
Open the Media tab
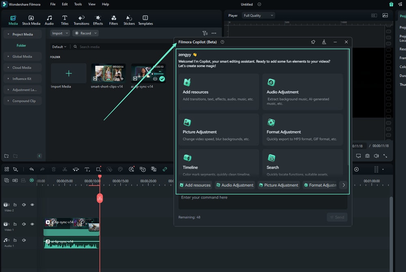13,20
